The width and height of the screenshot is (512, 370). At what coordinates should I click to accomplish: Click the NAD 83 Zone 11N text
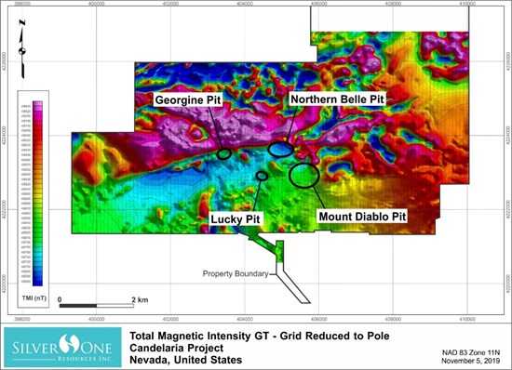coord(471,352)
